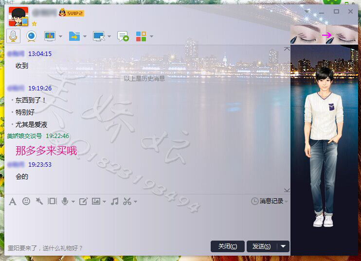The width and height of the screenshot is (361, 261).
Task: Click the blue file transfer folder icon
Action: point(74,36)
